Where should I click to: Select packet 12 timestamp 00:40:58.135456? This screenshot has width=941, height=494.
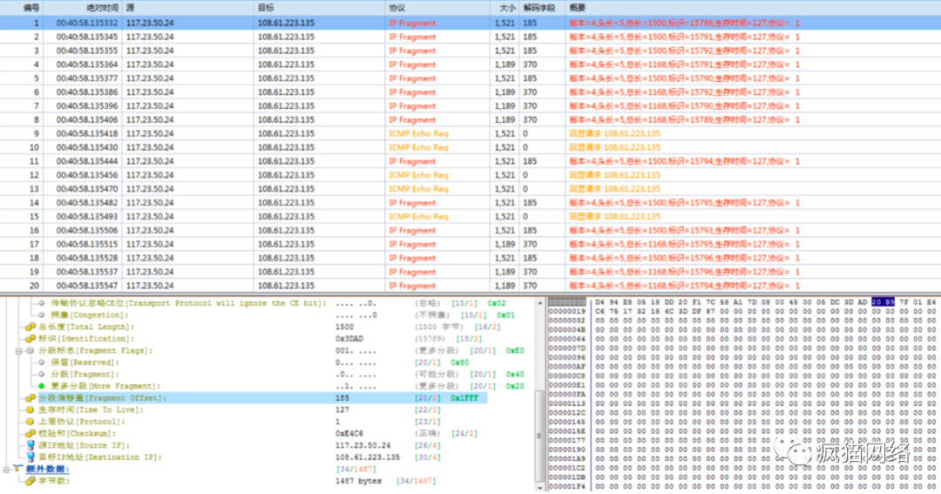[87, 174]
